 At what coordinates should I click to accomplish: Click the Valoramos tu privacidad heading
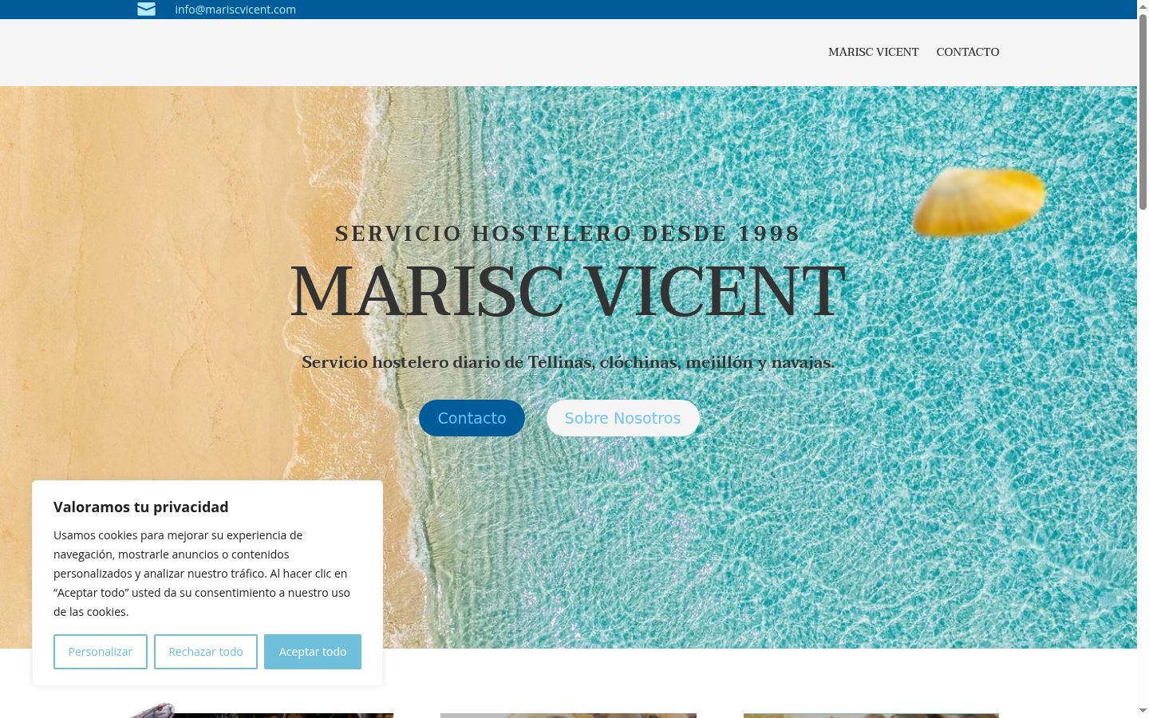tap(141, 507)
